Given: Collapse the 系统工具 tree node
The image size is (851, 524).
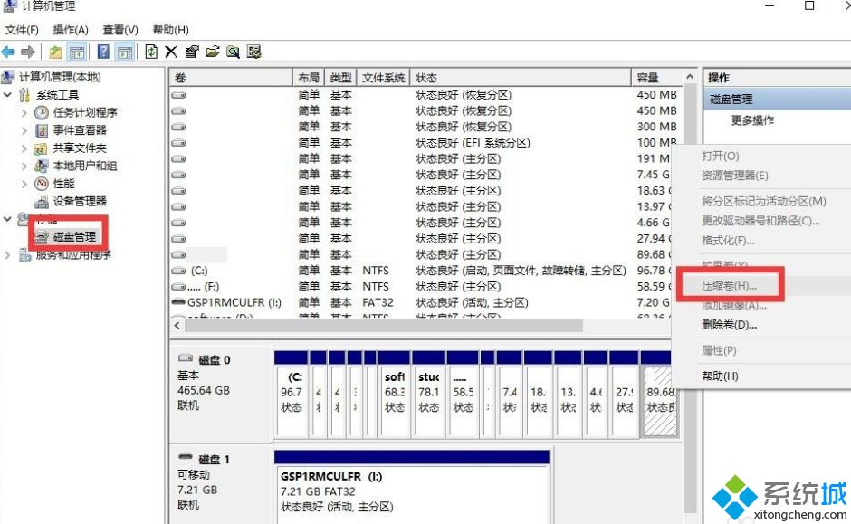Looking at the screenshot, I should click(7, 95).
